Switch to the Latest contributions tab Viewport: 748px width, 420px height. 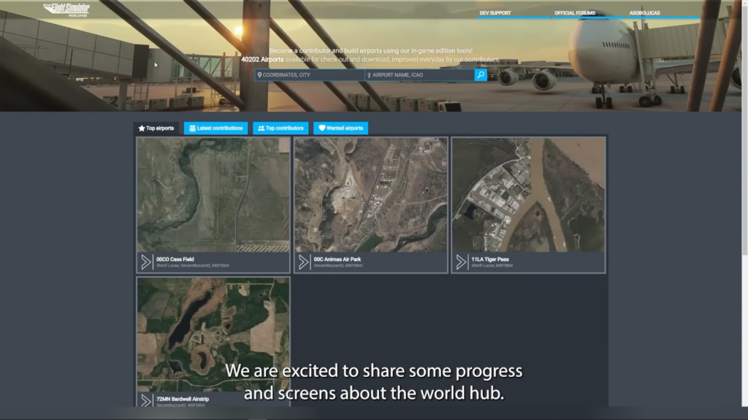pyautogui.click(x=215, y=128)
